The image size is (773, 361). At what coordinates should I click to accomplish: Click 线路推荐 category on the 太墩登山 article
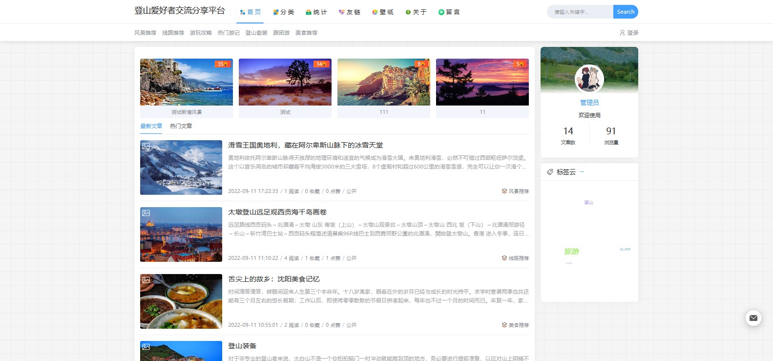(515, 258)
